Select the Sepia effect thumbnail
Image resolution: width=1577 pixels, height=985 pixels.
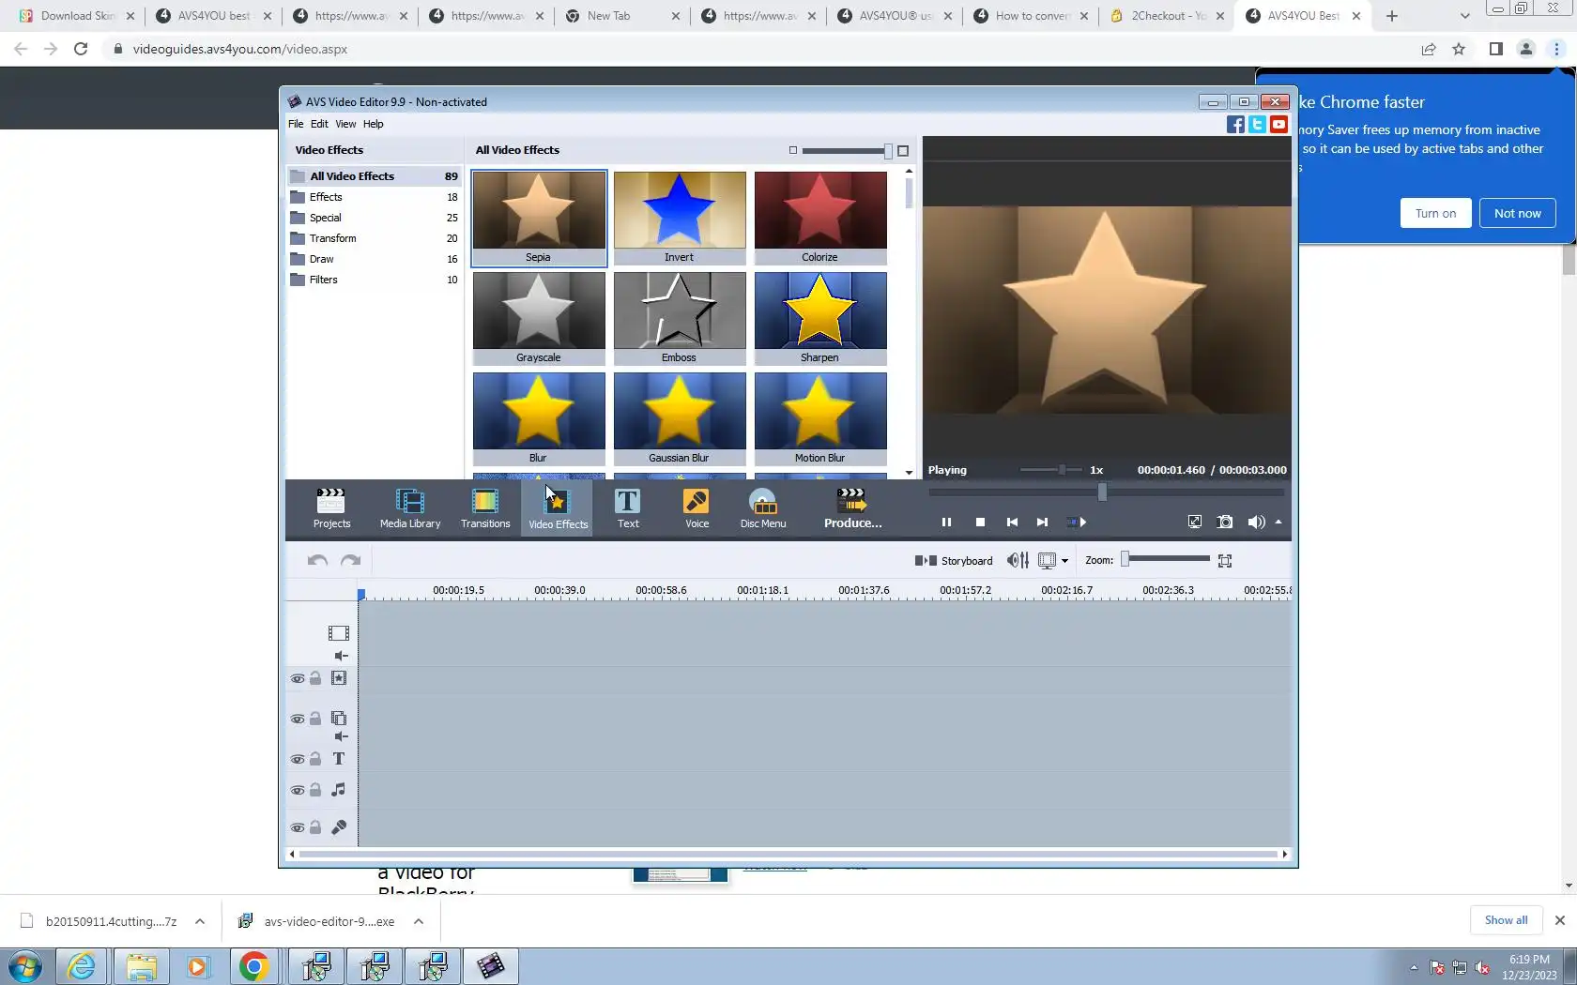[x=539, y=218]
